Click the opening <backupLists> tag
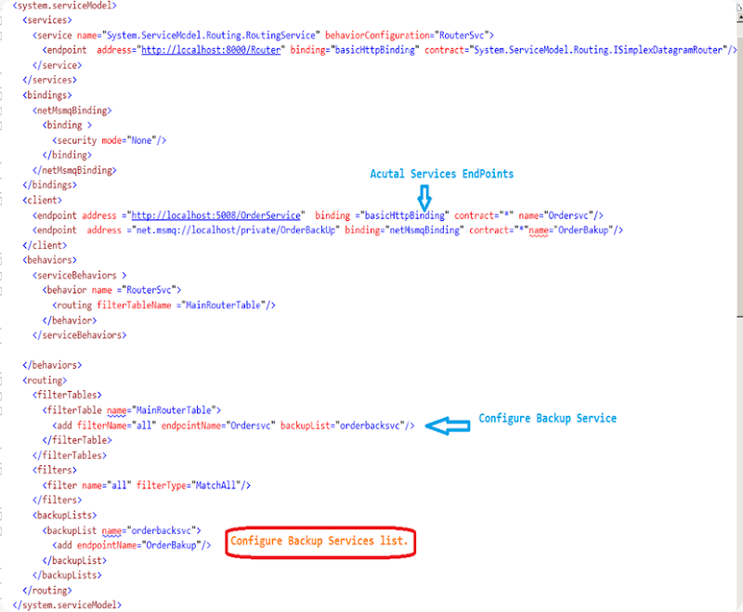This screenshot has width=743, height=612. (x=65, y=514)
